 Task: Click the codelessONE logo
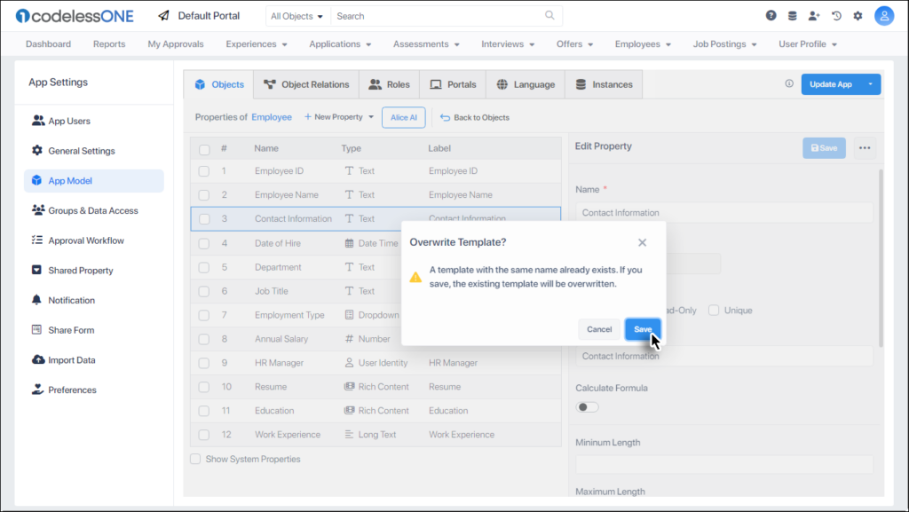pos(75,16)
